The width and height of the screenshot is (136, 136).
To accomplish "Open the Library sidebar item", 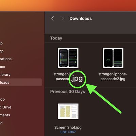I will (5, 74).
